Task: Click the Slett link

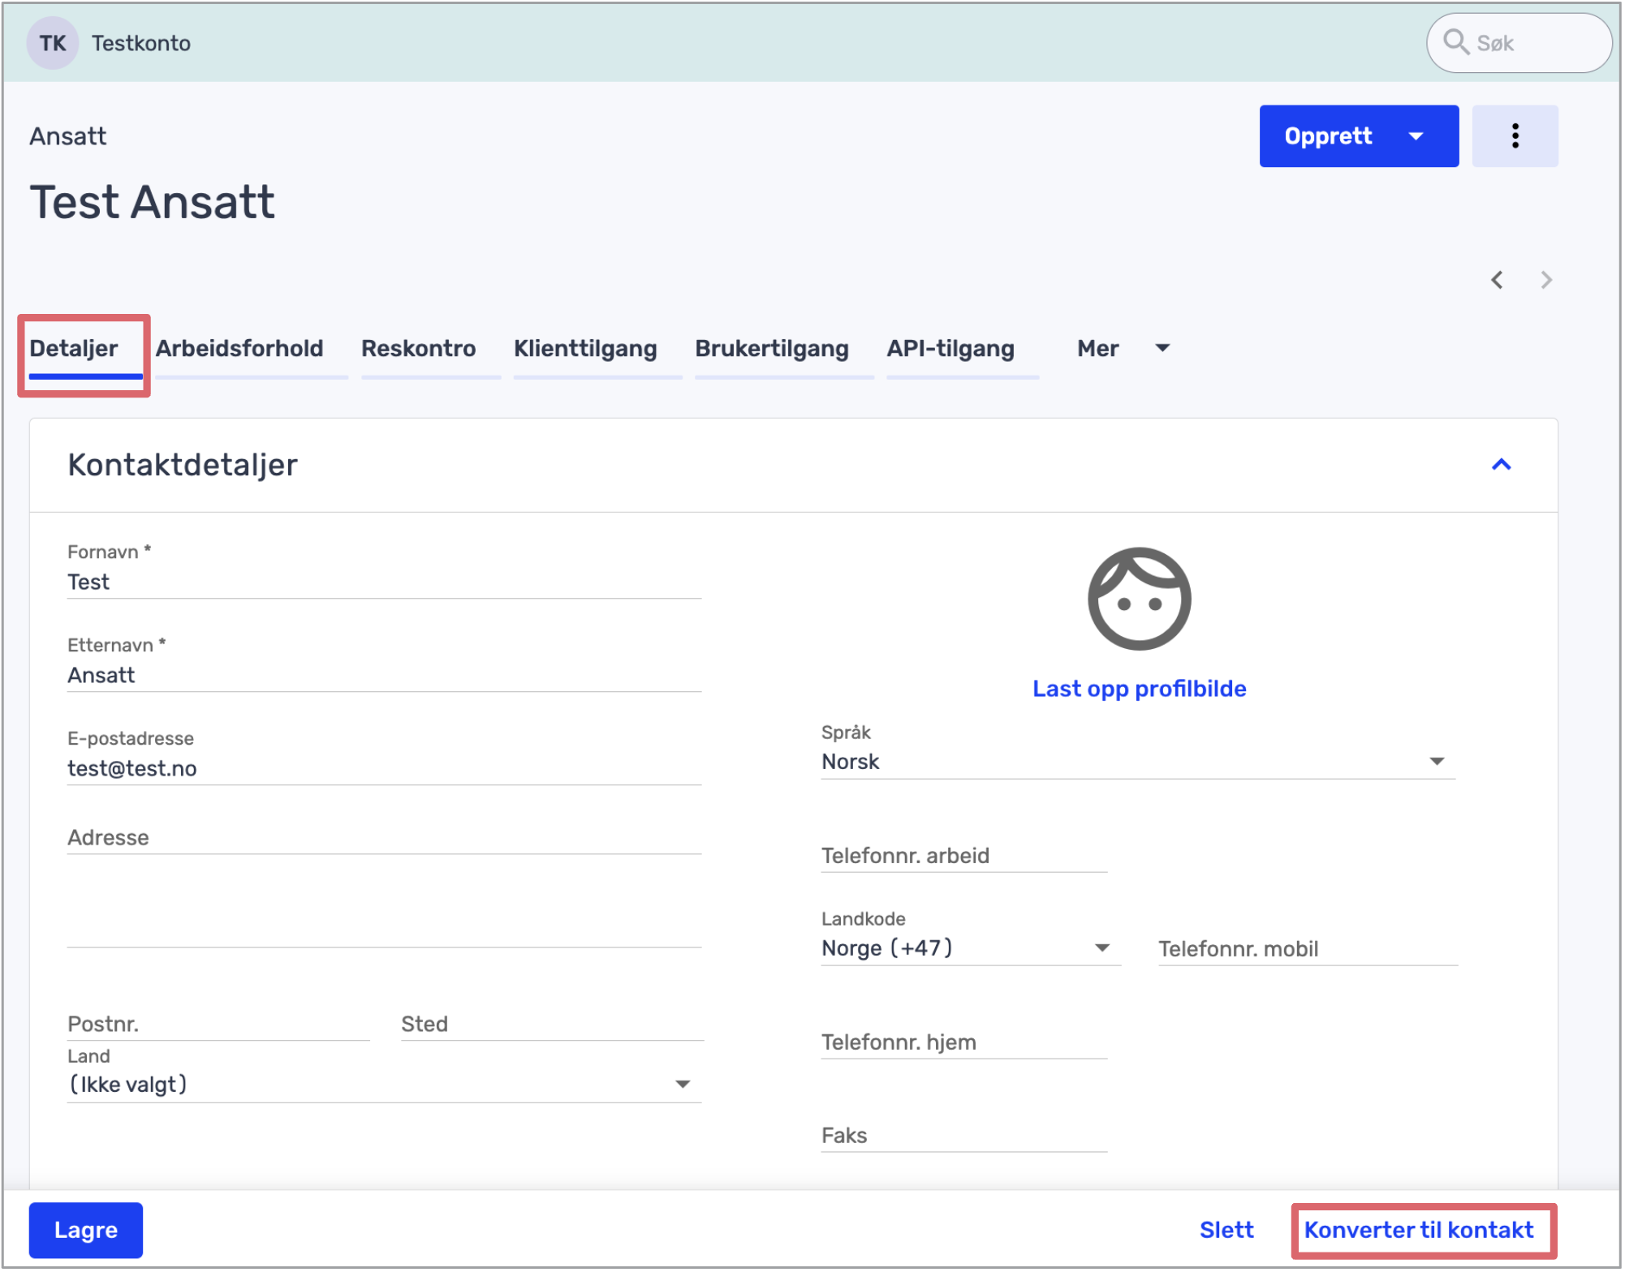Action: tap(1226, 1231)
